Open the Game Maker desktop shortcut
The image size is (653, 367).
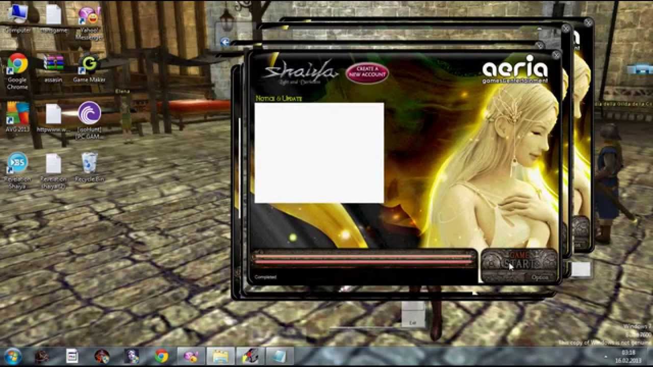(x=89, y=69)
